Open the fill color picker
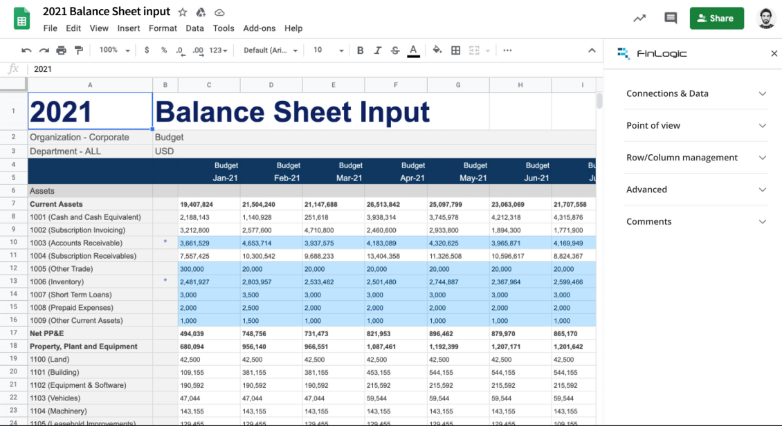 (437, 50)
